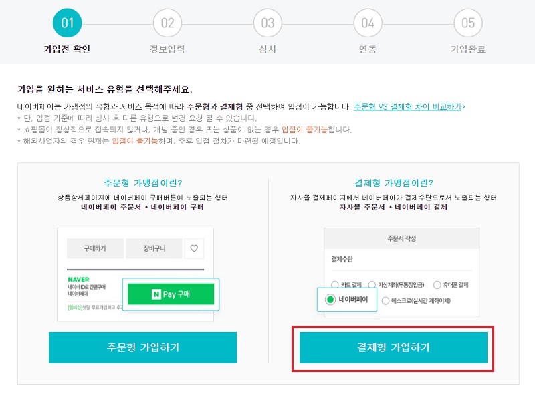Click the green N Pay 구매 button
Screen dimensions: 535x410
point(171,294)
